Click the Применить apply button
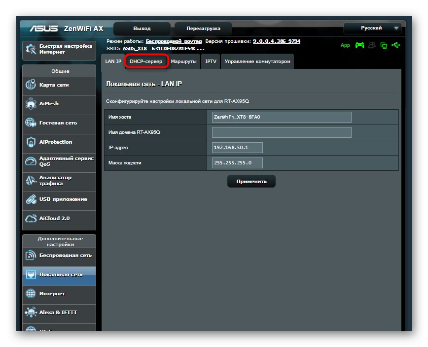The width and height of the screenshot is (428, 347). coord(251,181)
